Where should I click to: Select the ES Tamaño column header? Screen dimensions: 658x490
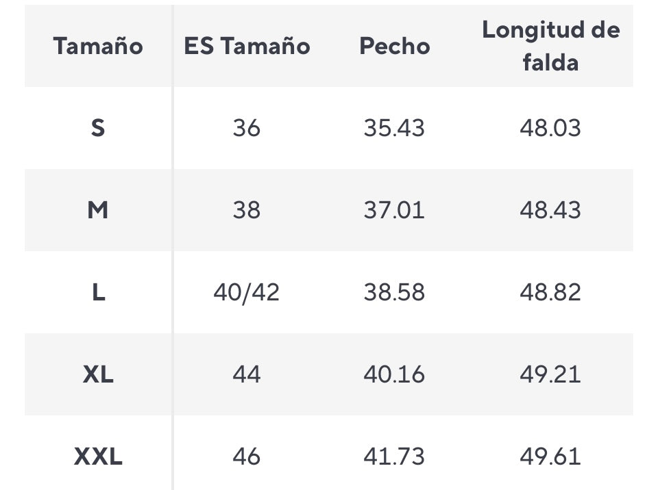(247, 46)
